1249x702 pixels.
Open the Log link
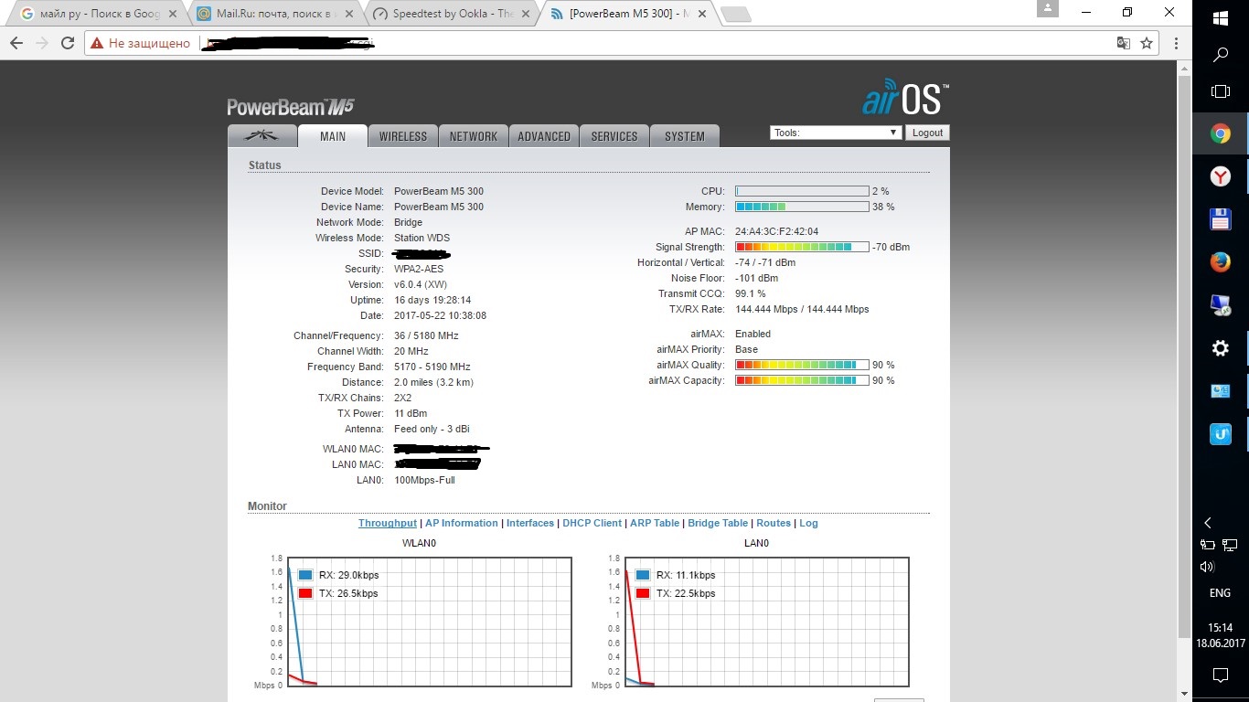click(808, 524)
